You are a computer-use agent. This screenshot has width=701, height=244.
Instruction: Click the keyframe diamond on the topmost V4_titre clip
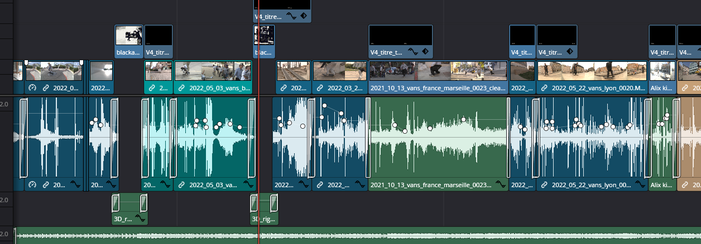coord(304,16)
